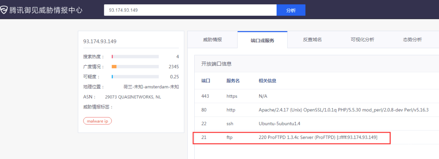Click the 搜索热度 progress bar
Image resolution: width=439 pixels, height=159 pixels.
click(135, 57)
